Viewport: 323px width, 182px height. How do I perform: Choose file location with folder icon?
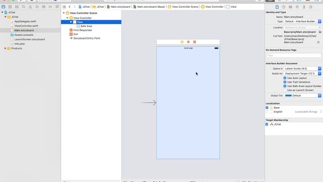[x=320, y=32]
